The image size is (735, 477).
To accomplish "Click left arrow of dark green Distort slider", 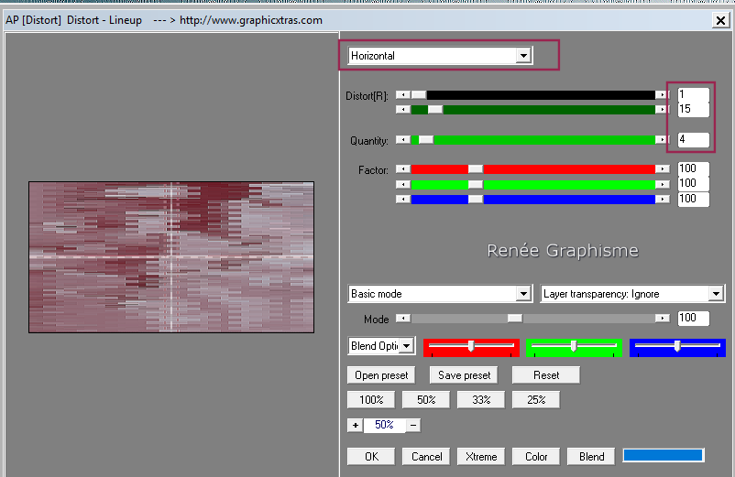I will 403,110.
